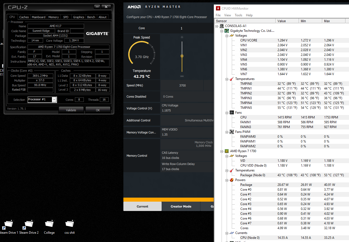Switch to the Memory tab in CPU-Z

(54, 17)
